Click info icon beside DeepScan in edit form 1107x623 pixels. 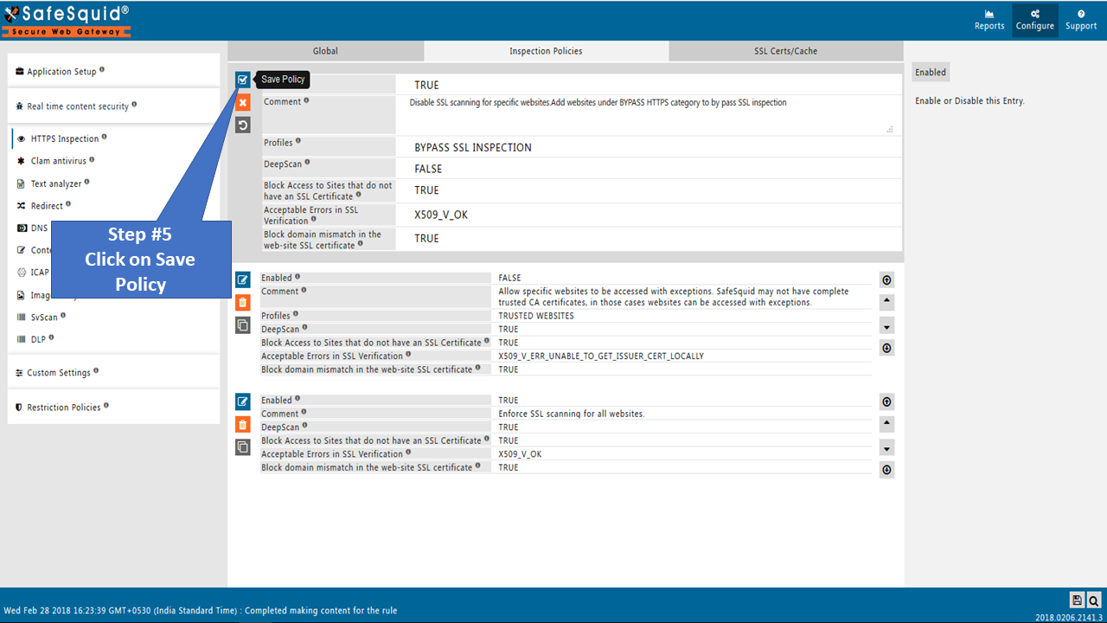click(307, 162)
